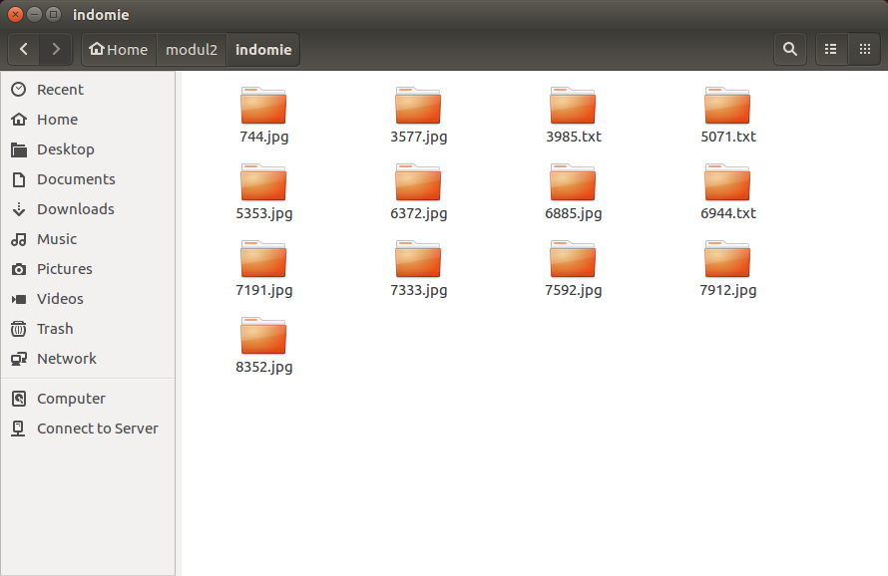The height and width of the screenshot is (576, 888).
Task: Maximize the indomie window
Action: coord(53,14)
